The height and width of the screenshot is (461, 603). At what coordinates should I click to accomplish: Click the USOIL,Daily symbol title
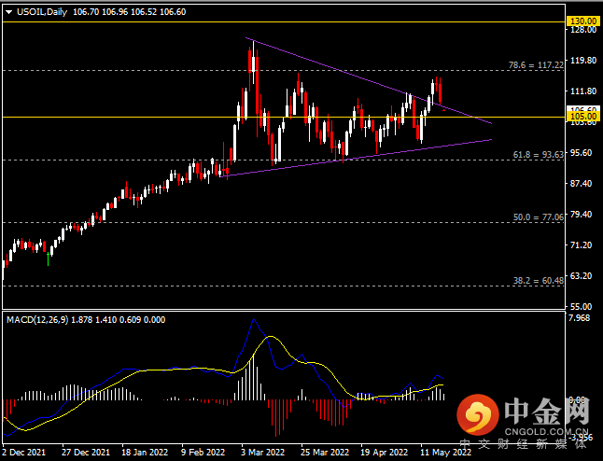point(41,10)
